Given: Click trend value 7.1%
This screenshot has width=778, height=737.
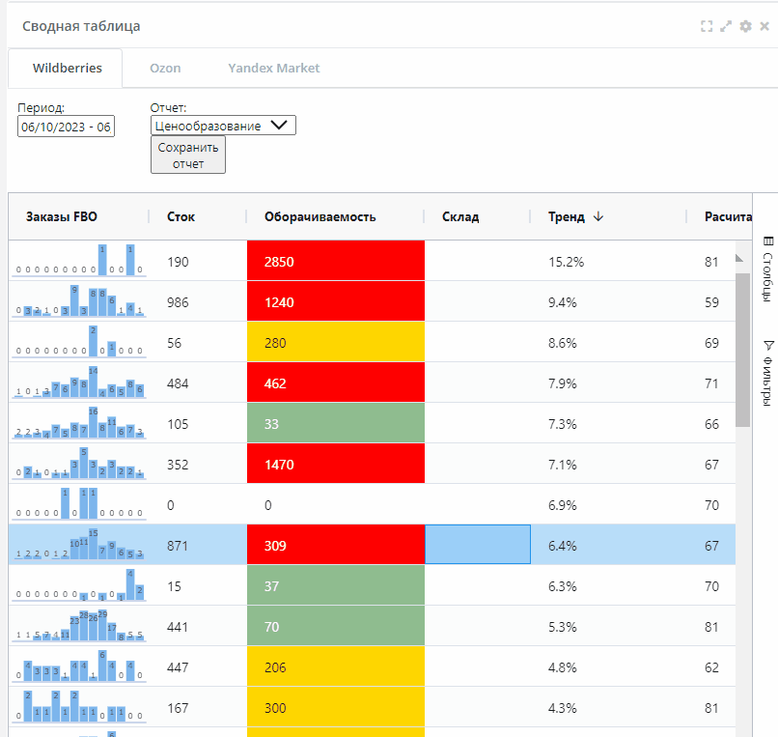Looking at the screenshot, I should pyautogui.click(x=563, y=465).
